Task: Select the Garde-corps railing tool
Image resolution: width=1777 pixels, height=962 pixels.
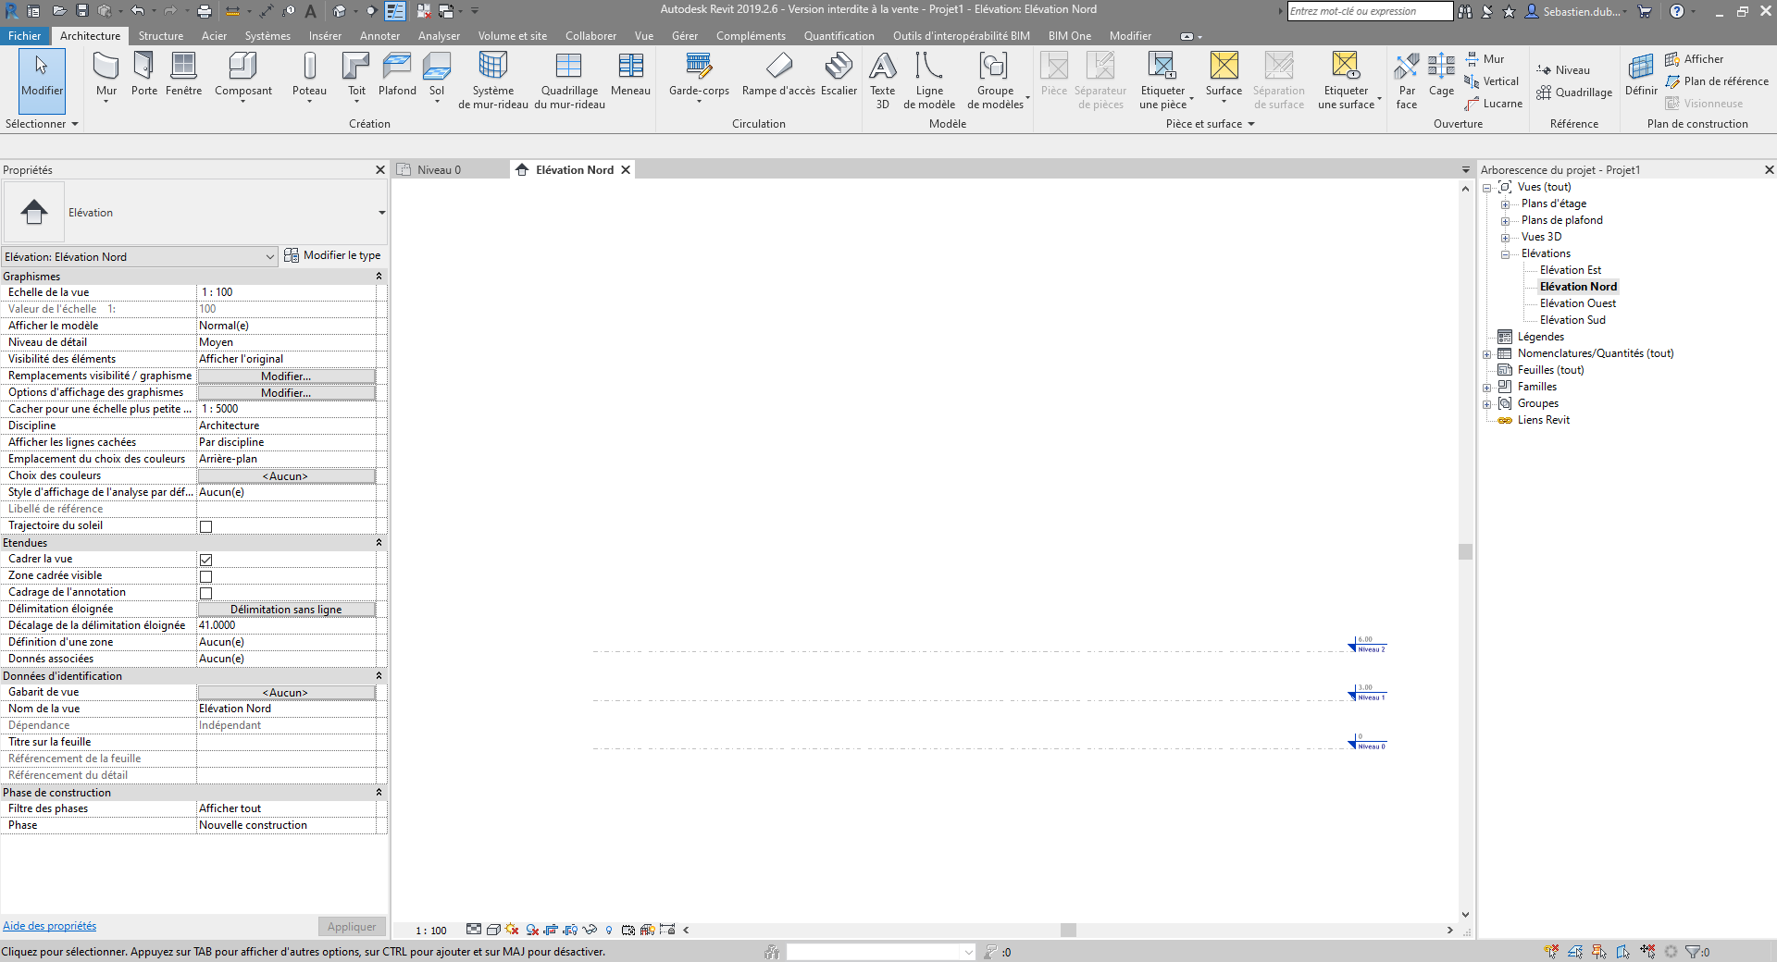Action: click(x=699, y=74)
